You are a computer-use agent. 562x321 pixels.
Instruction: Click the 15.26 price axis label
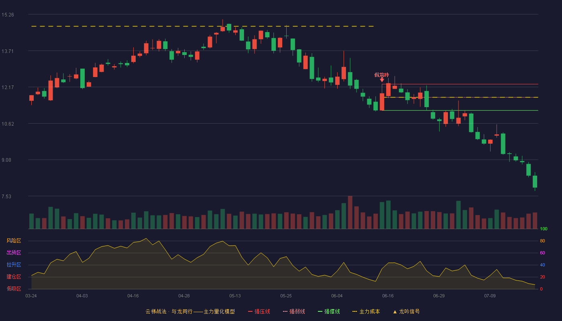tap(8, 15)
